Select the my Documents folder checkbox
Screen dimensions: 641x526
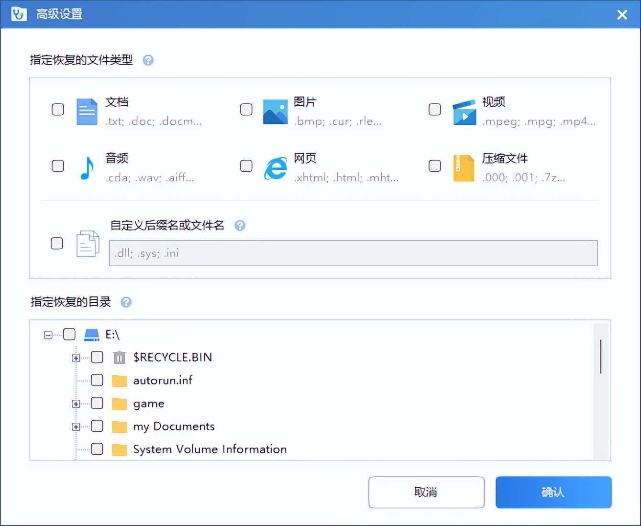click(x=97, y=426)
